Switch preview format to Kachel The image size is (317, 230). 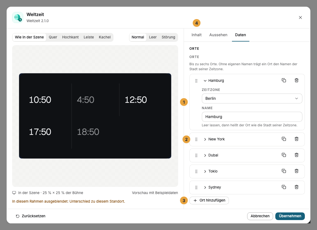[x=105, y=37]
